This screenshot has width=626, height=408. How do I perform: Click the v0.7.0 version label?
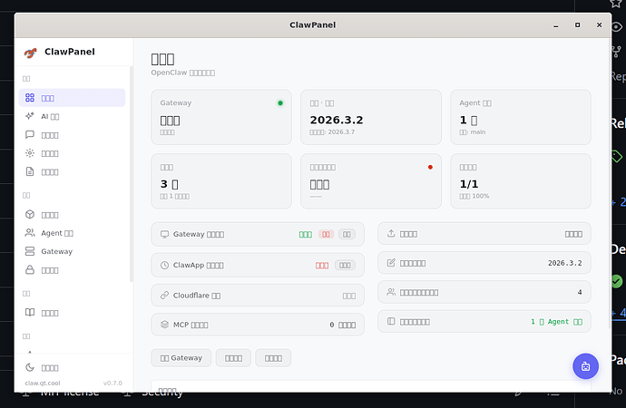click(112, 384)
